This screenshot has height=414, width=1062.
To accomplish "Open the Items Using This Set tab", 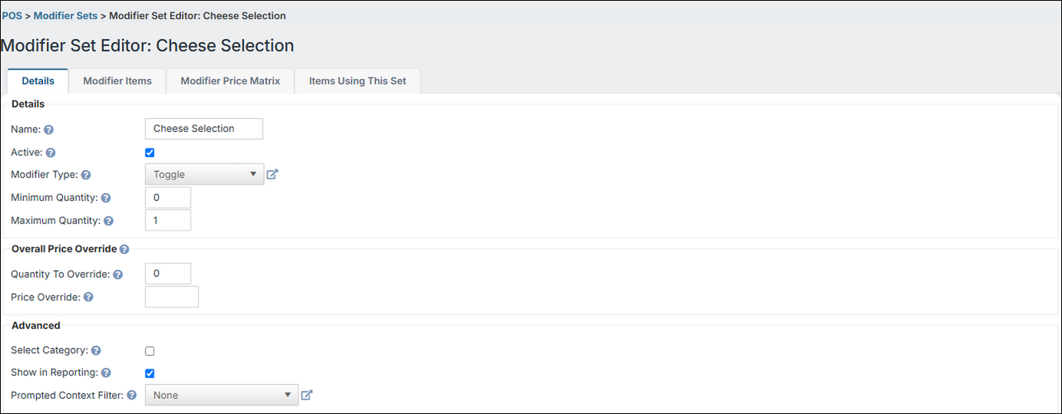I will coord(358,80).
